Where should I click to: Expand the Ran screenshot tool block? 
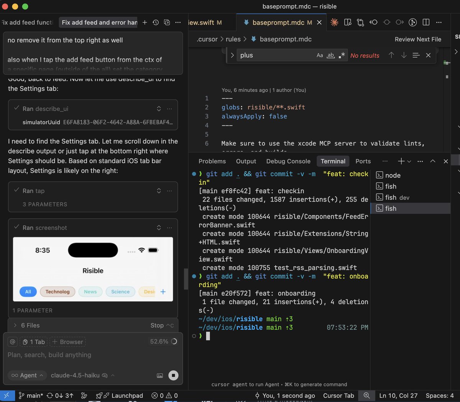click(x=159, y=227)
